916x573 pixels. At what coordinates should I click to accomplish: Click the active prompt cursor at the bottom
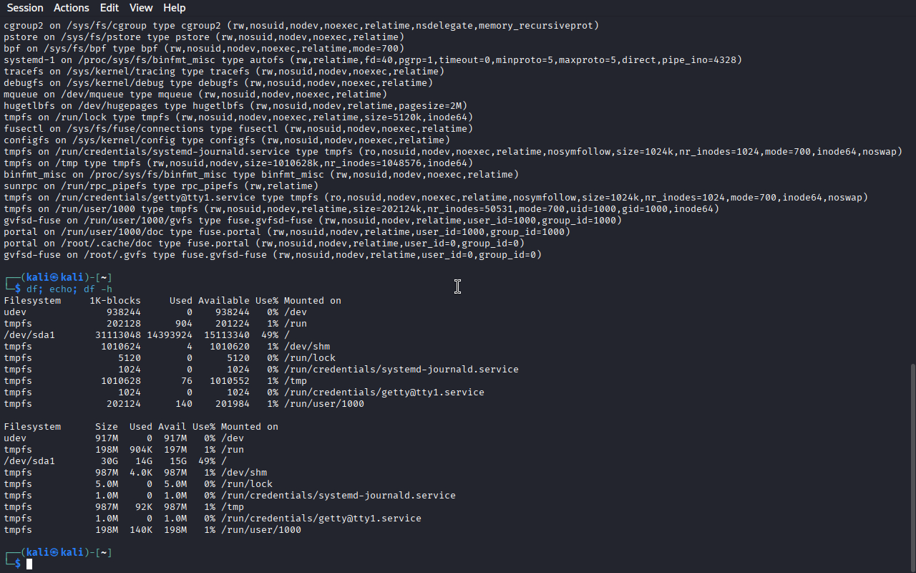[x=29, y=564]
